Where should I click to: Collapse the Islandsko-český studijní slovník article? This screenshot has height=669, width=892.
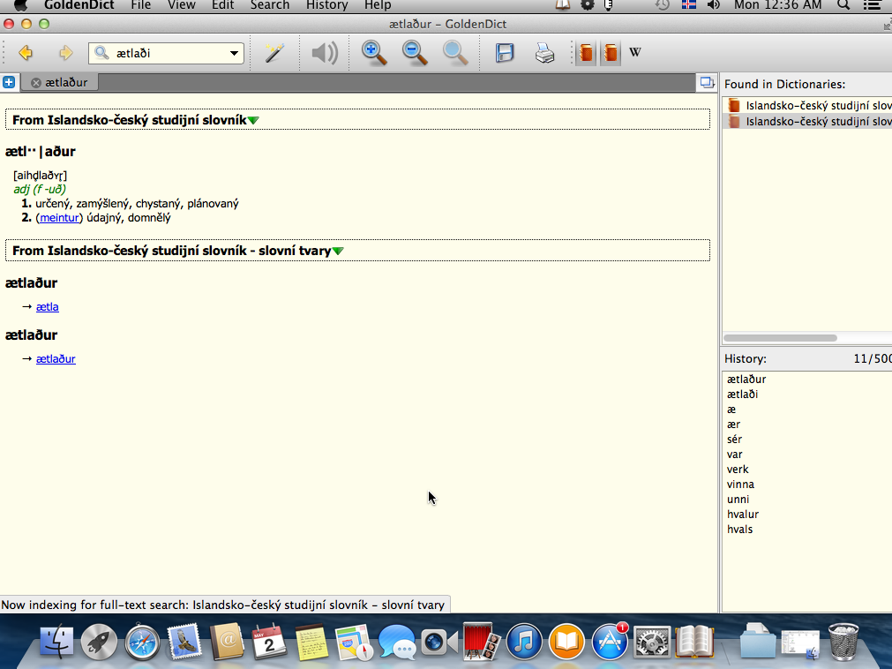[253, 121]
